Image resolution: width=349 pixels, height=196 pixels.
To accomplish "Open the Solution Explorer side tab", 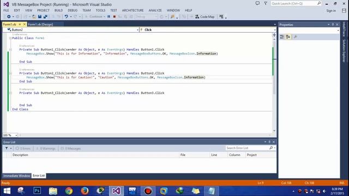I will click(x=344, y=51).
